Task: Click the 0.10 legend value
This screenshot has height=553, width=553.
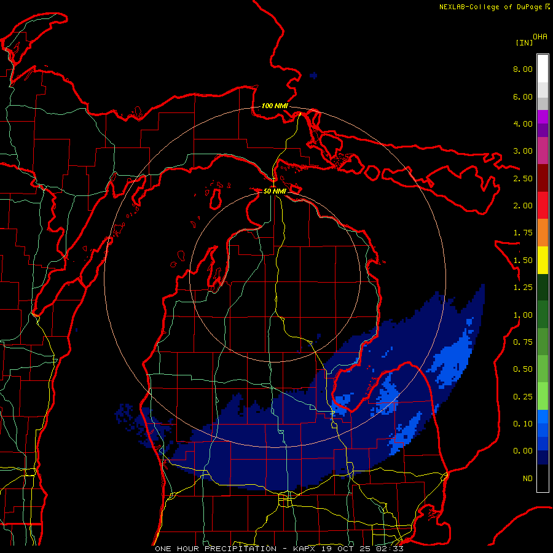Action: (523, 424)
